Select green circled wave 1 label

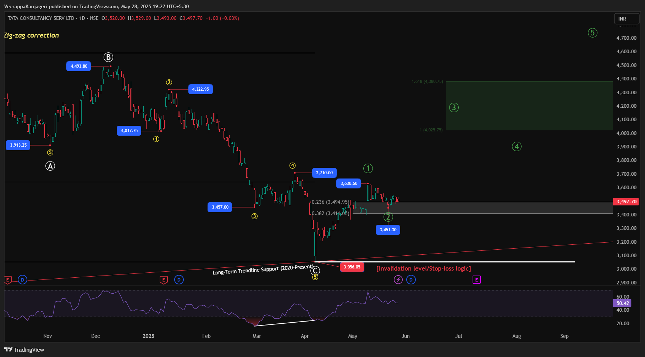coord(368,168)
